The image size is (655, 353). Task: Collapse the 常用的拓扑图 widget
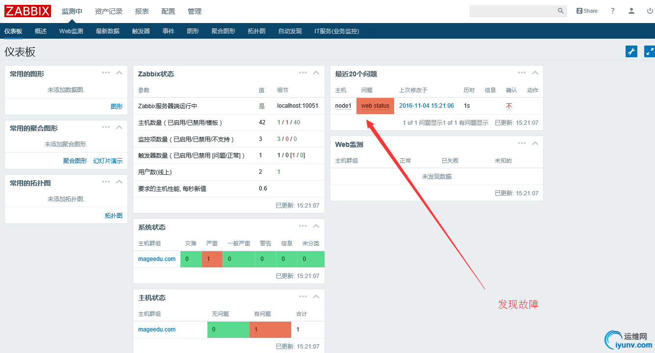[x=119, y=182]
